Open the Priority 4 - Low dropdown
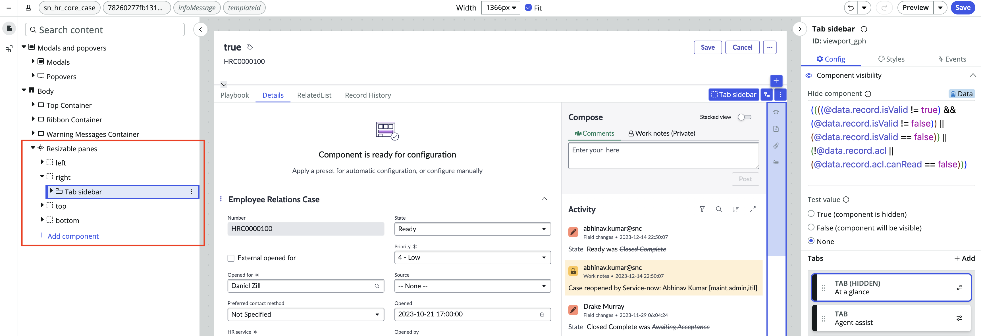This screenshot has width=981, height=336. (x=473, y=257)
